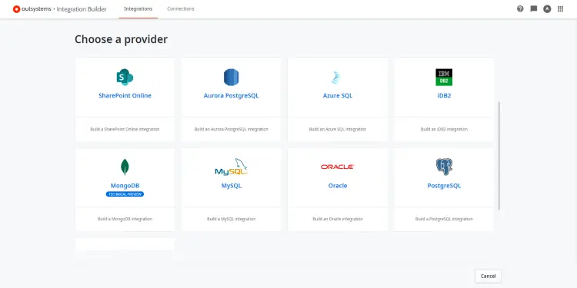Click the Aurora PostgreSQL database icon

231,77
